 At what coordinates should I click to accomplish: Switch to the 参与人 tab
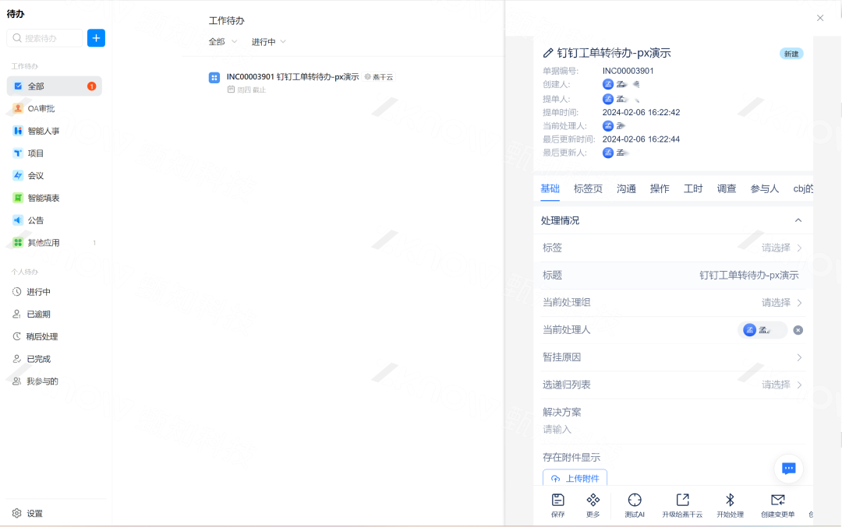764,188
